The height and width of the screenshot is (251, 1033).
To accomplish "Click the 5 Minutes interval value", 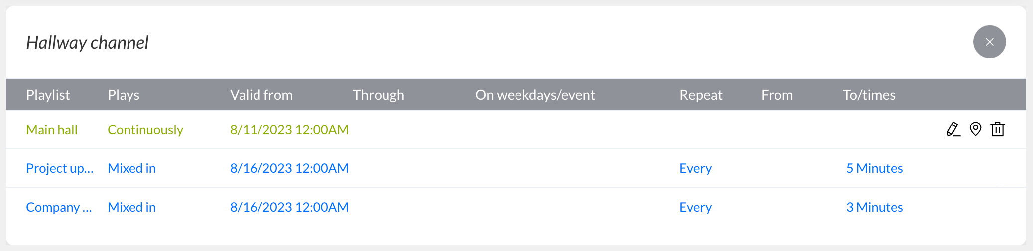I will point(875,168).
